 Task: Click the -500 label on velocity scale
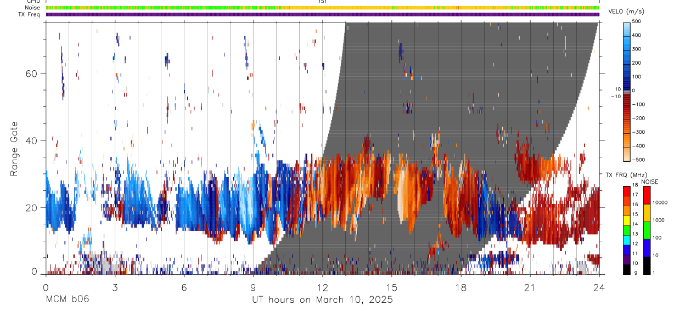[x=639, y=160]
